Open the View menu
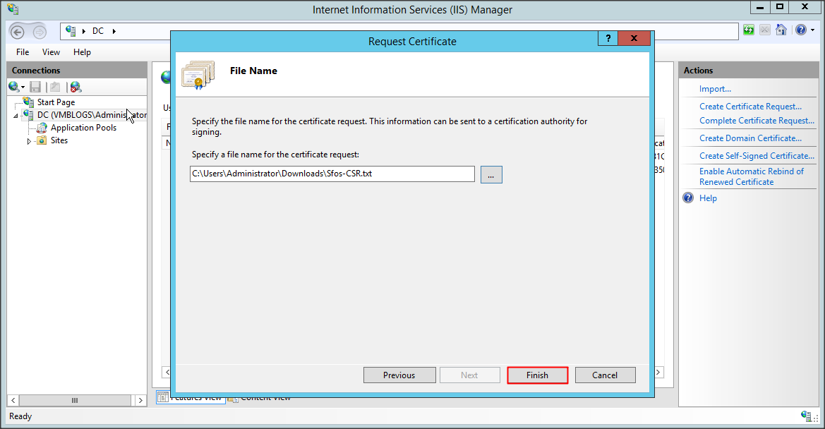This screenshot has height=429, width=825. coord(51,52)
